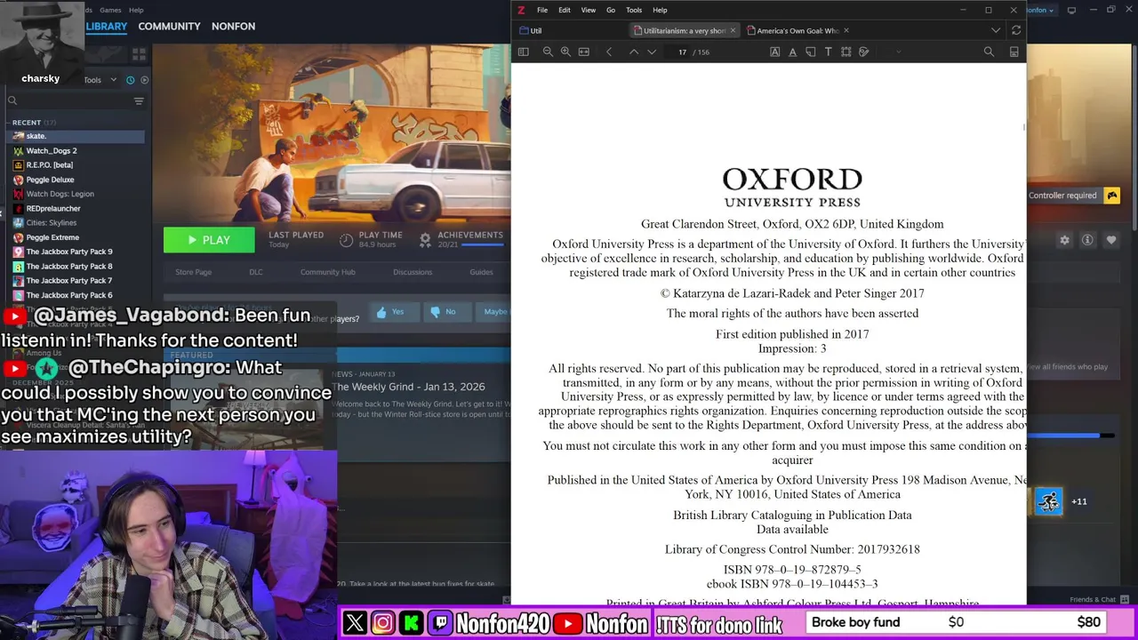
Task: Select skate. in Steam library list
Action: [x=76, y=136]
